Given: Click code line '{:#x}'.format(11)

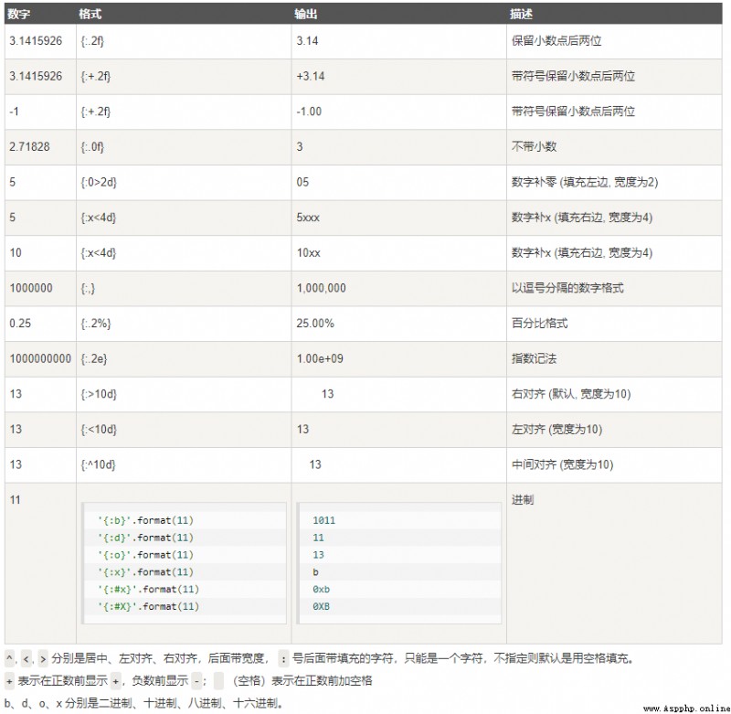Looking at the screenshot, I should 148,590.
